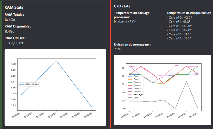Select the Core n°1 temperature line

(179, 22)
